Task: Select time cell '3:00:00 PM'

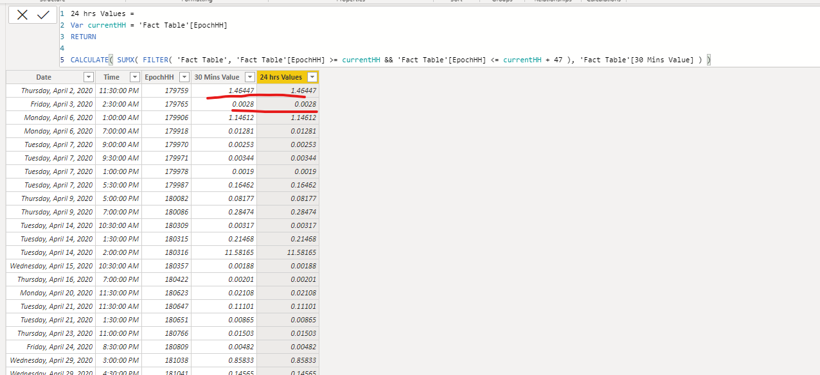Action: (120, 360)
